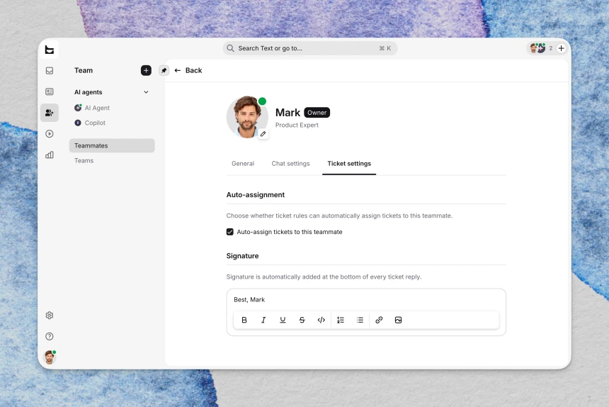Edit Mark's profile photo with pencil icon

[263, 134]
